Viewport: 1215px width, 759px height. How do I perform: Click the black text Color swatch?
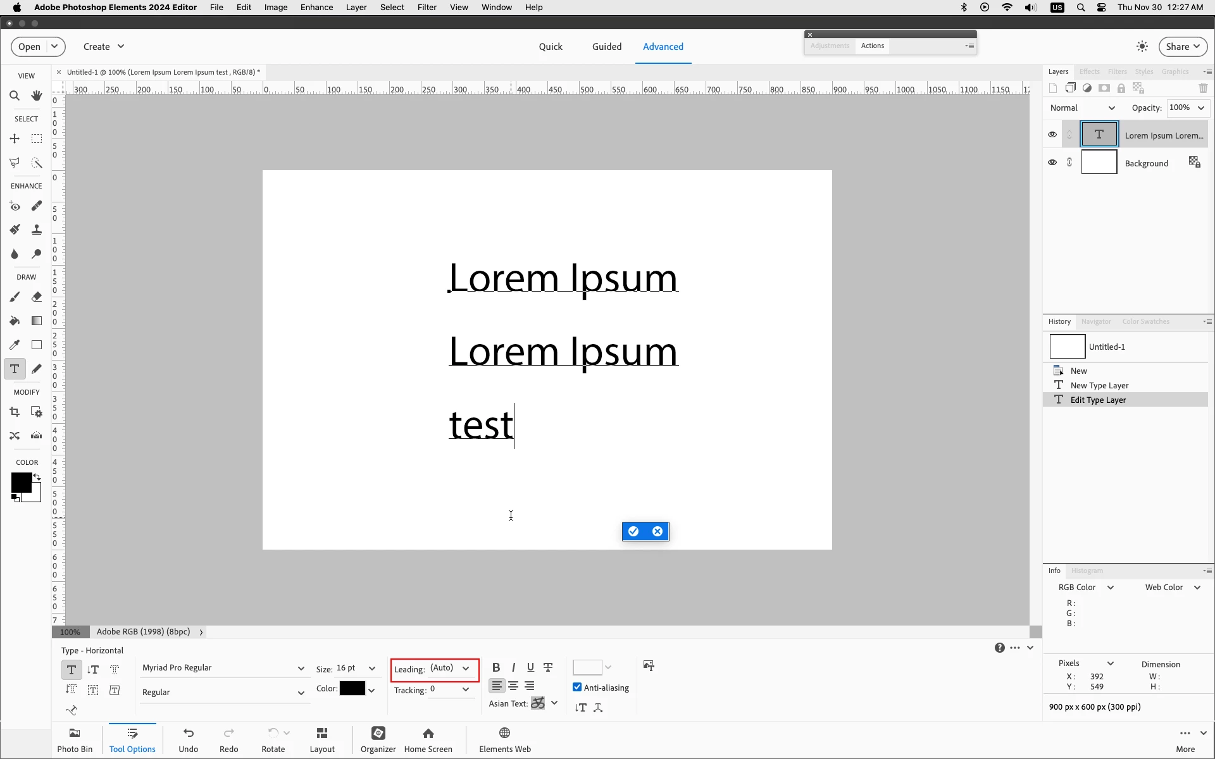(352, 689)
